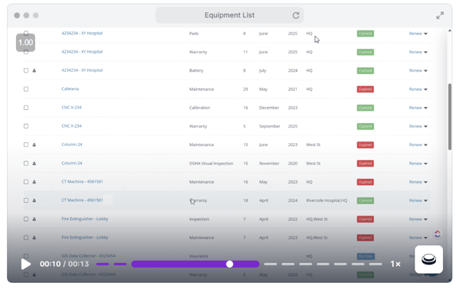Image resolution: width=459 pixels, height=289 pixels.
Task: Click person icon in CT Machine Maintenance row
Action: coord(34,182)
